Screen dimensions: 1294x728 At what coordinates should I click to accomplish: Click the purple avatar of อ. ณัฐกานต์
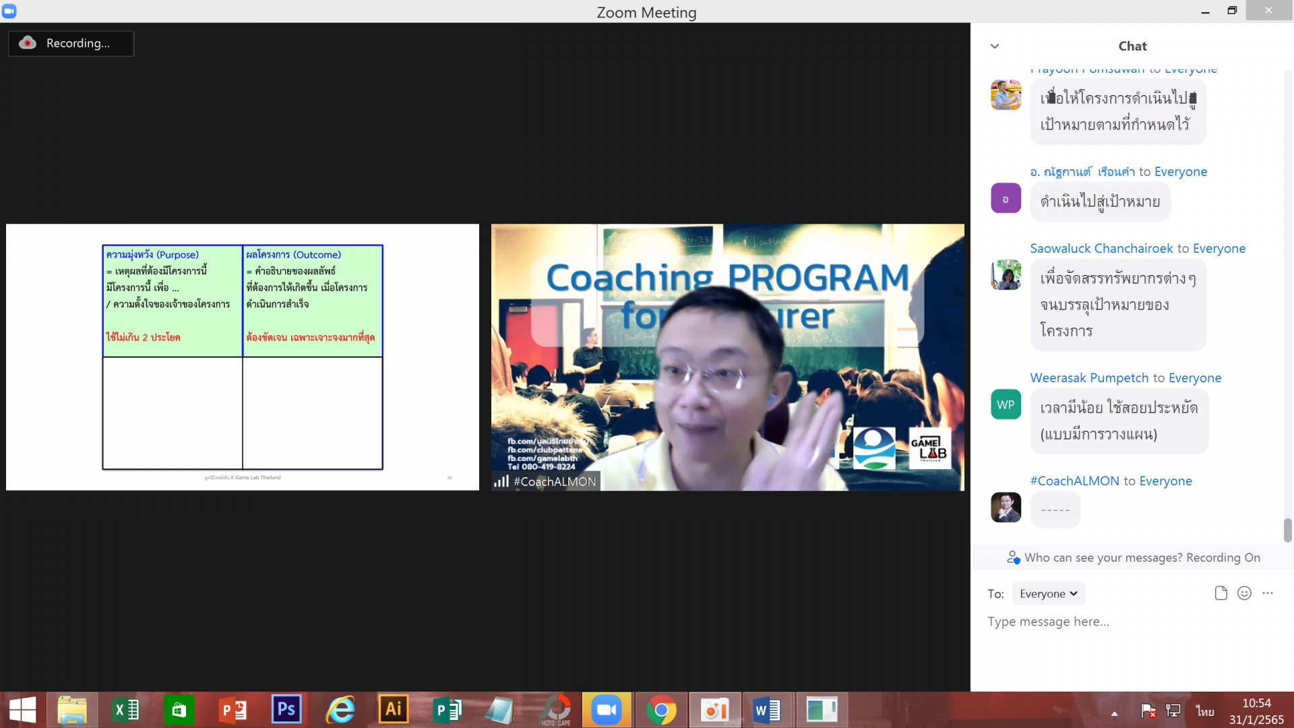(x=1006, y=198)
